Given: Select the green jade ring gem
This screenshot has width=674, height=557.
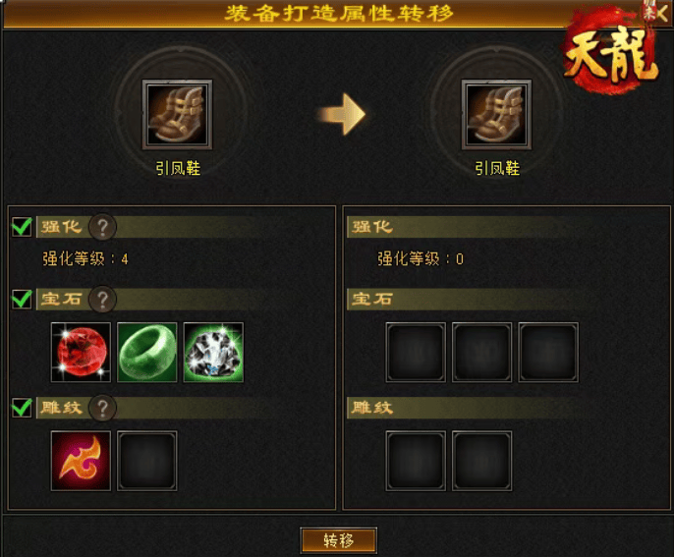Looking at the screenshot, I should point(147,352).
